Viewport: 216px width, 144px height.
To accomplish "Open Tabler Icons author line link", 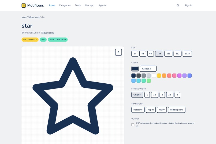I will (x=47, y=33).
